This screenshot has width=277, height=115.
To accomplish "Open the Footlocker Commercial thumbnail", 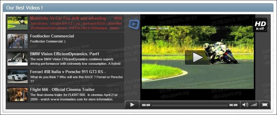I will pyautogui.click(x=18, y=41).
